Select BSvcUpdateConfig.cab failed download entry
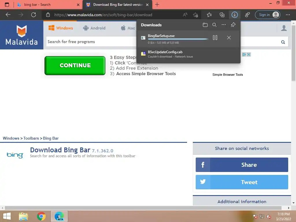 tap(188, 54)
